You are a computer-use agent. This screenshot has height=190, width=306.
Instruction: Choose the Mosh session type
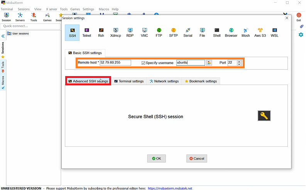(x=245, y=32)
